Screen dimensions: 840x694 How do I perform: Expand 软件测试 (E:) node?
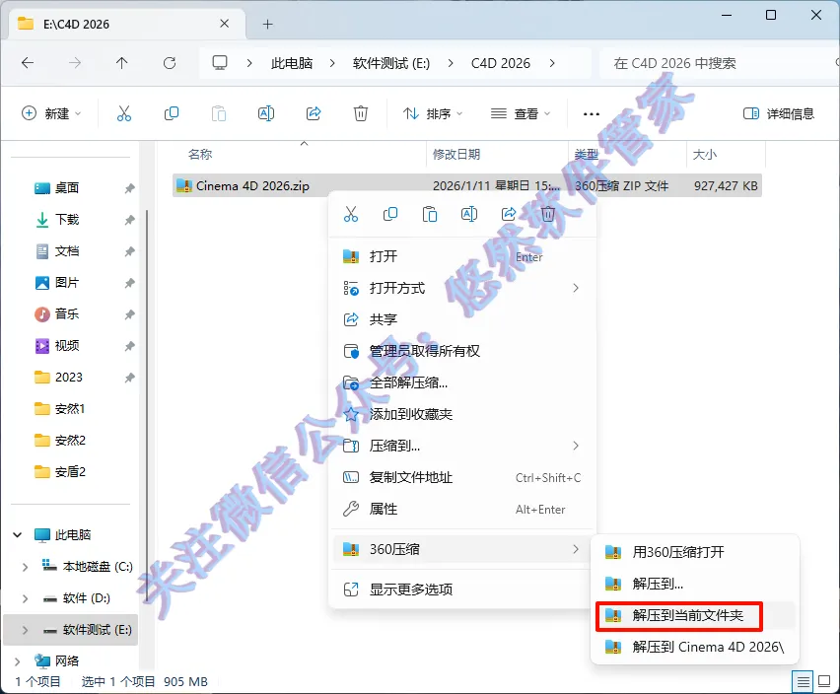point(26,630)
